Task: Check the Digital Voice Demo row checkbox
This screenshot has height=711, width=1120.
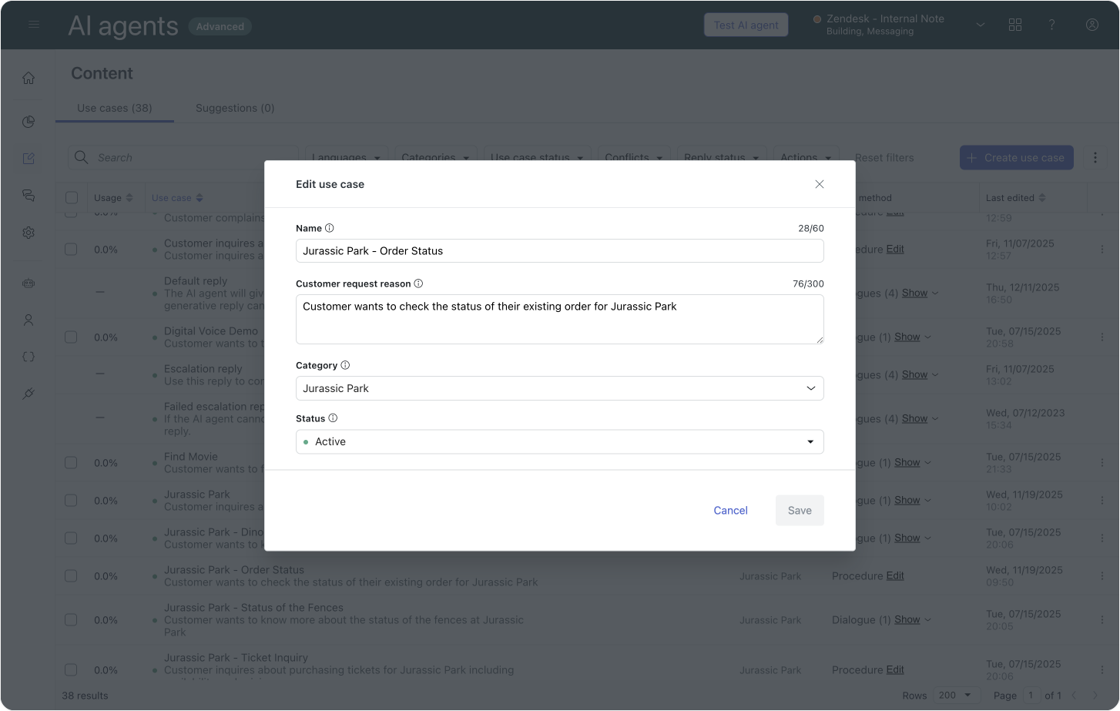Action: click(71, 337)
